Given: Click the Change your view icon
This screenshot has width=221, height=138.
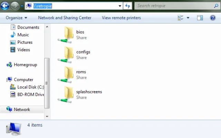Looking at the screenshot, I should coord(181,18).
